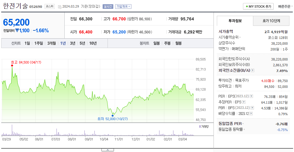The height and width of the screenshot is (152, 294).
Task: Click 동일업종 PER value -0.76배
Action: point(281,124)
